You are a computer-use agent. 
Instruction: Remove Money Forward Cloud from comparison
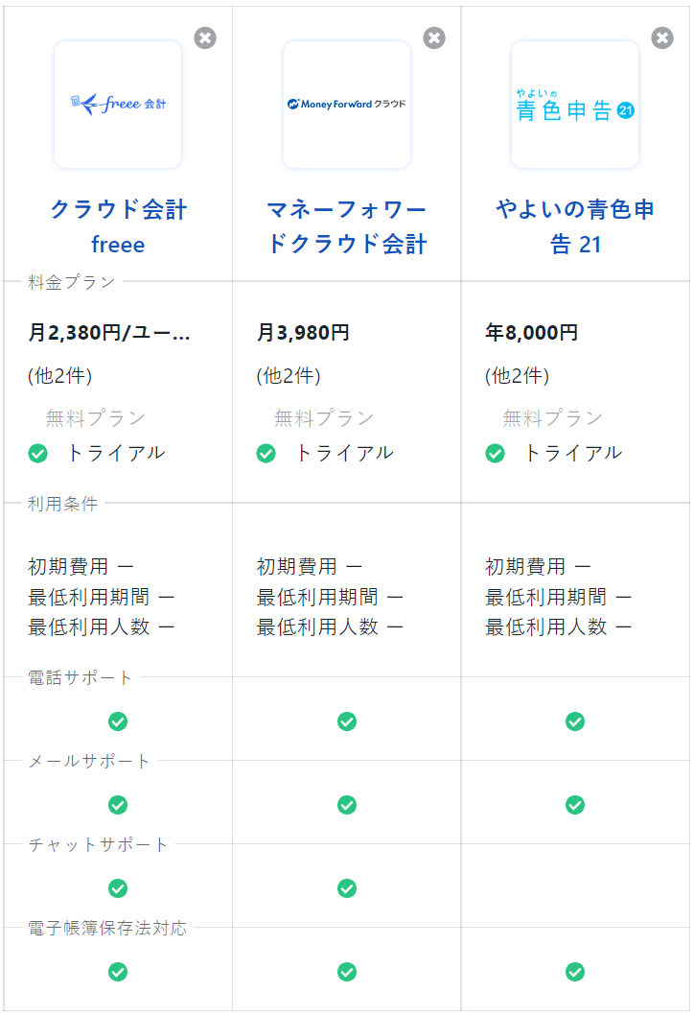coord(434,37)
